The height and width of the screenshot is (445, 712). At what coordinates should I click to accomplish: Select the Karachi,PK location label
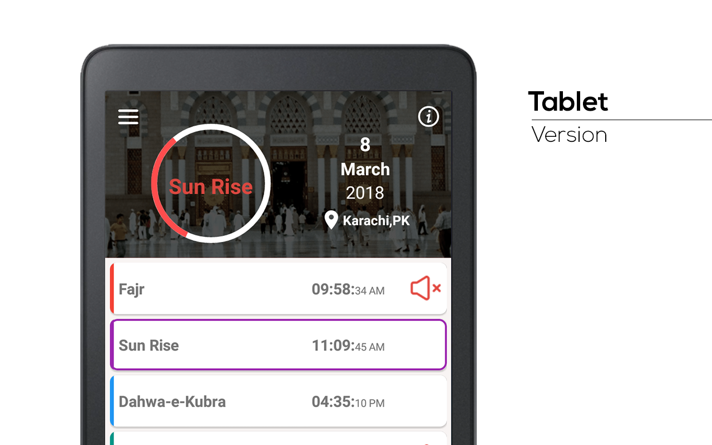376,221
